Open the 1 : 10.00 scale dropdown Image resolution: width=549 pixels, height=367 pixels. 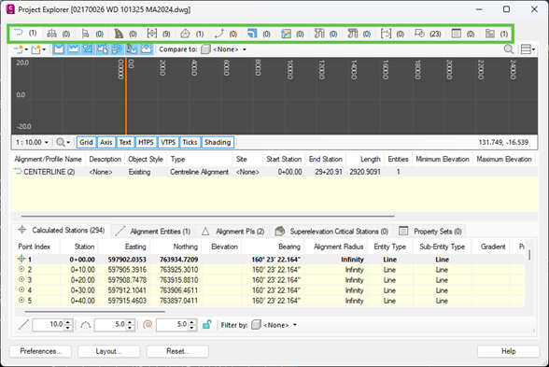32,142
